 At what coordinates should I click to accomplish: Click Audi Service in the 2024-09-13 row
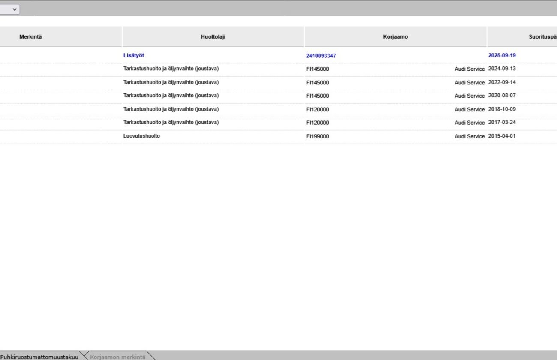[x=470, y=69]
